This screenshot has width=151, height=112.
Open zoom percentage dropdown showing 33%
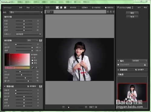click(93, 107)
